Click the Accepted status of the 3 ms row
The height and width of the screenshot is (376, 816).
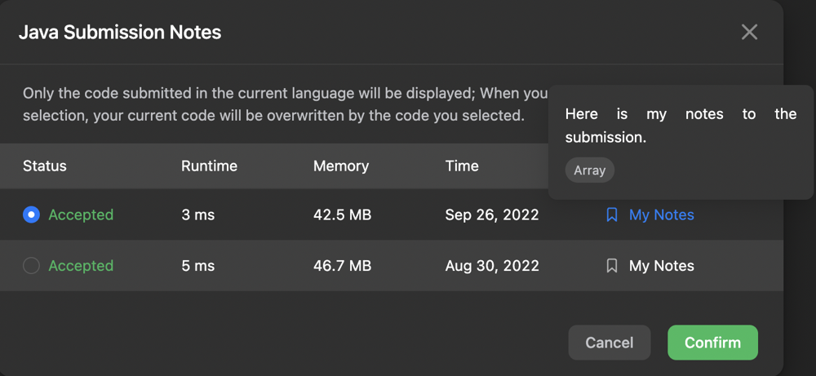tap(81, 215)
